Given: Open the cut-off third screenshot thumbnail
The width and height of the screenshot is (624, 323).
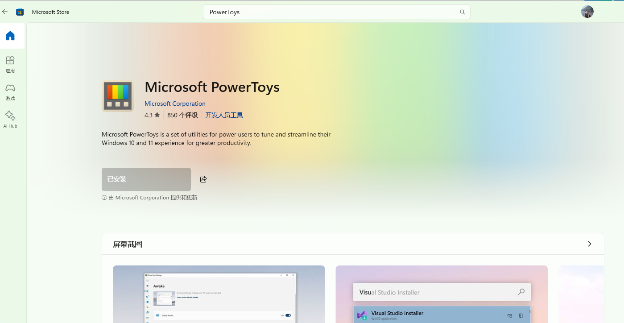Looking at the screenshot, I should pos(581,294).
